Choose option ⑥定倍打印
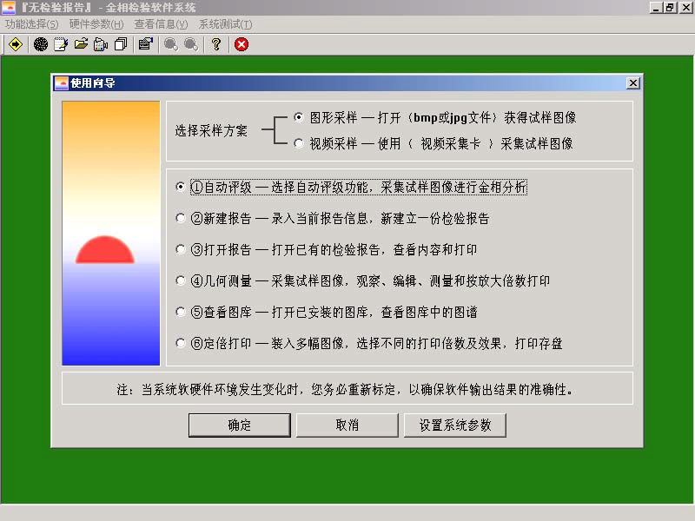695x521 pixels. [x=181, y=343]
